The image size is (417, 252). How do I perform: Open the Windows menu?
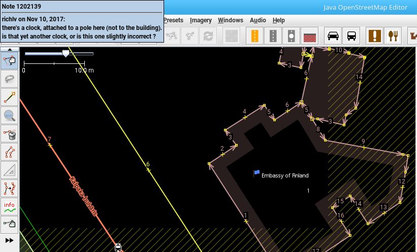(231, 20)
